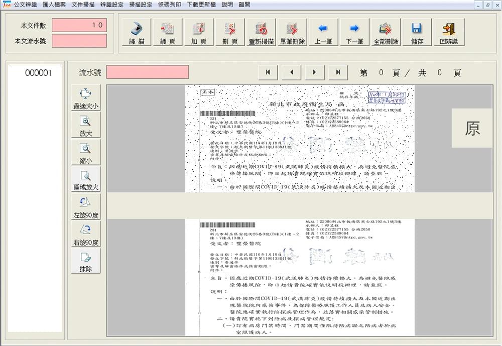Select 重新掃描 rescan button
Viewport: 502px width, 346px height.
[261, 33]
